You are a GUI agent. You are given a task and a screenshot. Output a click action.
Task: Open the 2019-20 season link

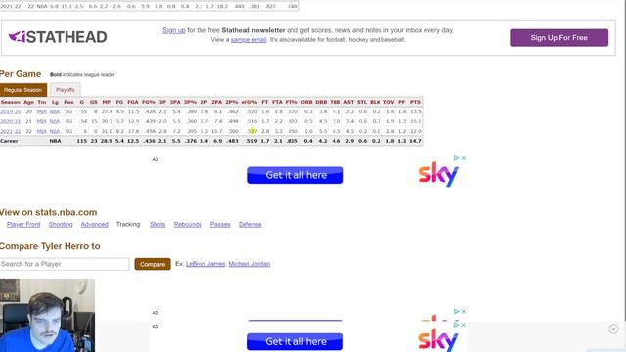click(11, 111)
